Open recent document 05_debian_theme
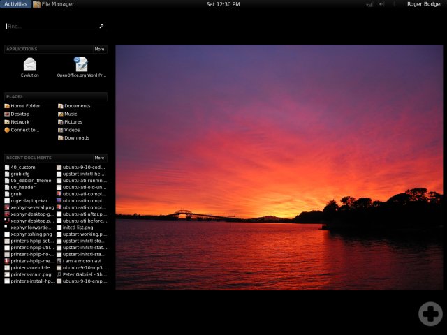The width and height of the screenshot is (447, 335). tap(28, 181)
